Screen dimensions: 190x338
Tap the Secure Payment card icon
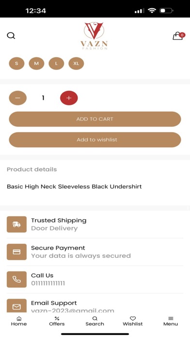click(16, 252)
